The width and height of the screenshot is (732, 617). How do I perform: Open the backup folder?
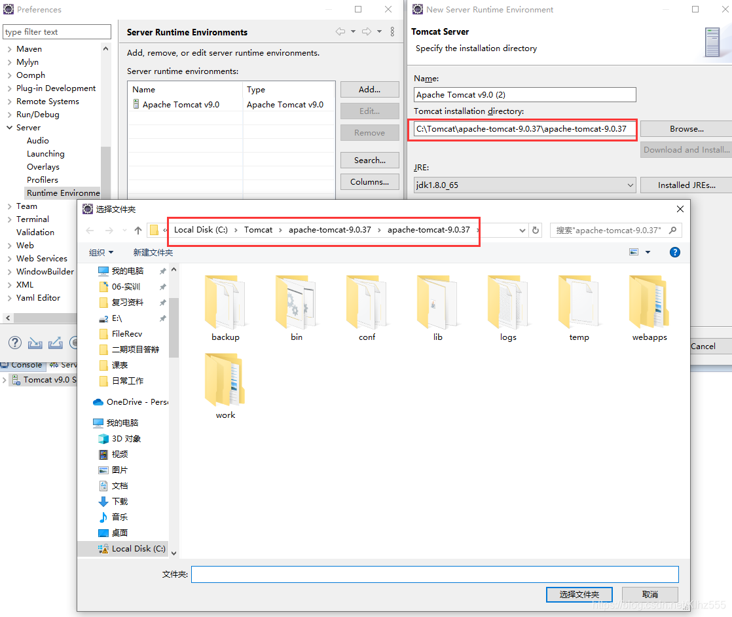pyautogui.click(x=225, y=308)
